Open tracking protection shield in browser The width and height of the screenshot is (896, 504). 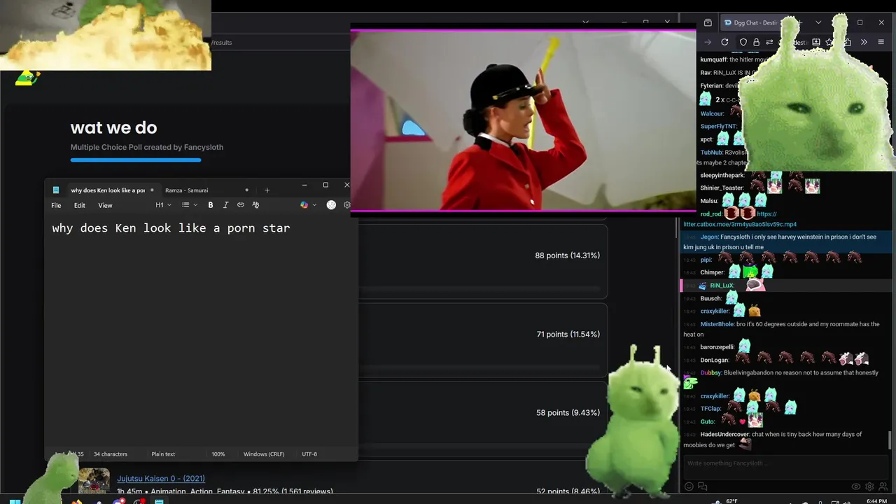[743, 42]
